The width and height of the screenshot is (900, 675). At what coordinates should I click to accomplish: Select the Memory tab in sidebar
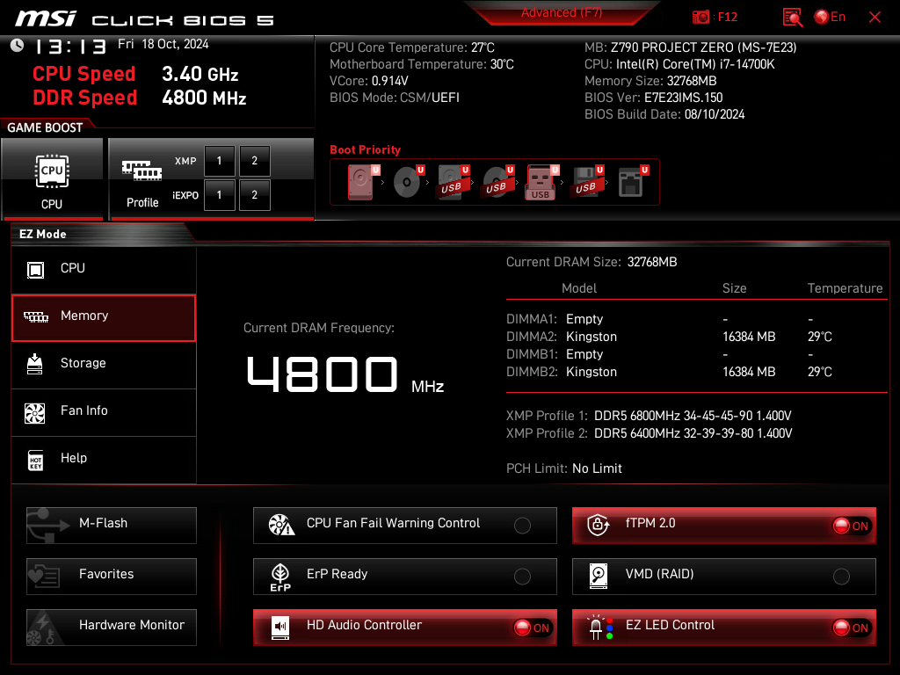click(x=104, y=317)
